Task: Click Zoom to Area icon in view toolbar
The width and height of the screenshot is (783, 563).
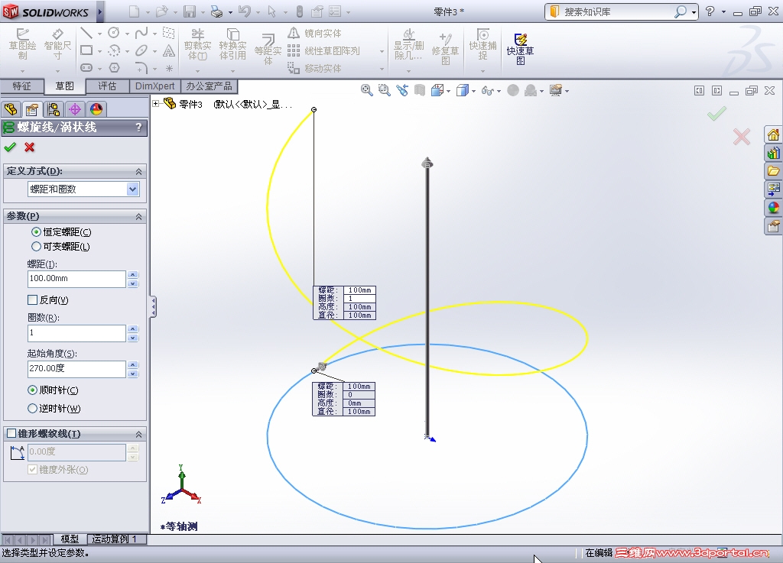Action: [384, 90]
